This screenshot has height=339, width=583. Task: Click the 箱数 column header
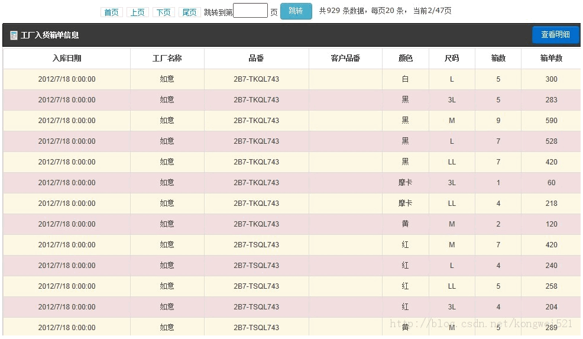[498, 59]
